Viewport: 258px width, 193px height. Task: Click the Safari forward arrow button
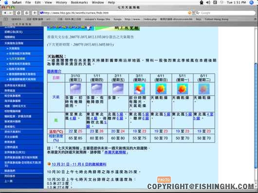pos(10,13)
